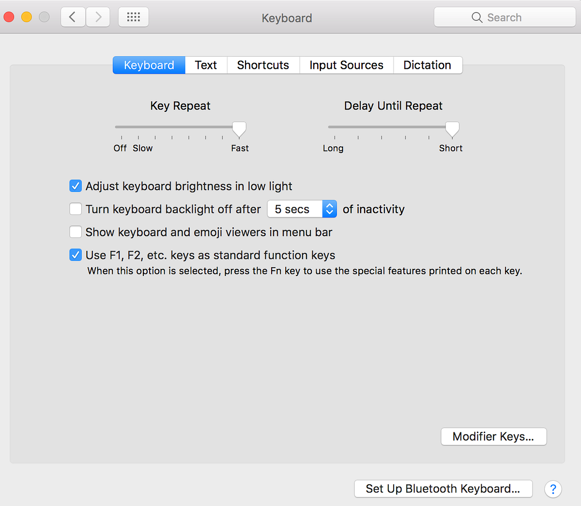Switch to the Shortcuts tab
Screen dimensions: 581x506
(263, 65)
